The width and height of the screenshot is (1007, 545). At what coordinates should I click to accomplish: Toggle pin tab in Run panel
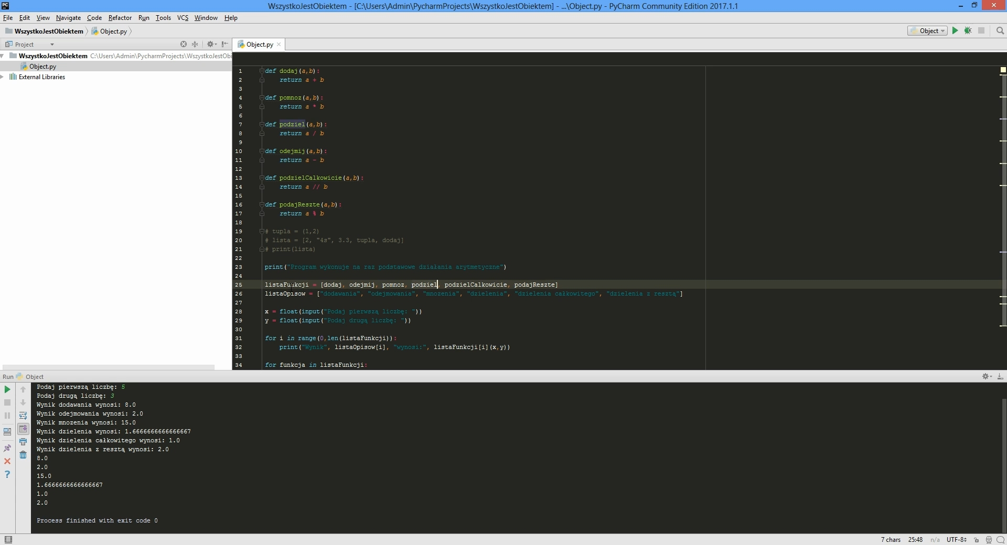7,448
